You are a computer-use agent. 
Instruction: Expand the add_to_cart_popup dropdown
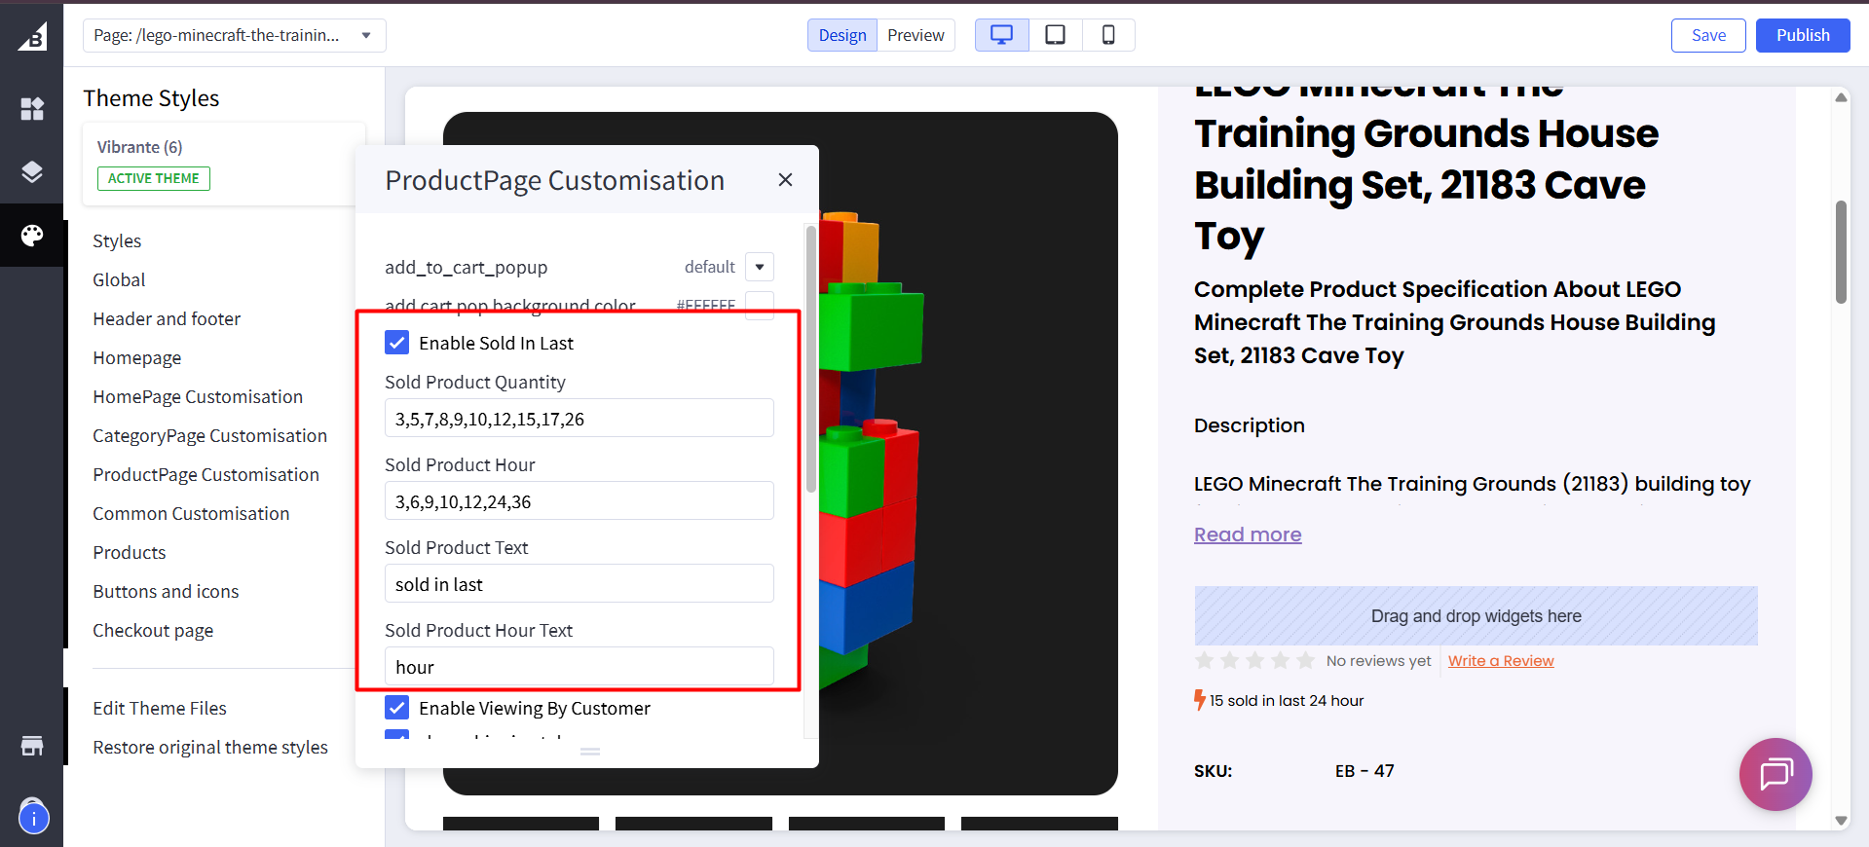(x=760, y=267)
